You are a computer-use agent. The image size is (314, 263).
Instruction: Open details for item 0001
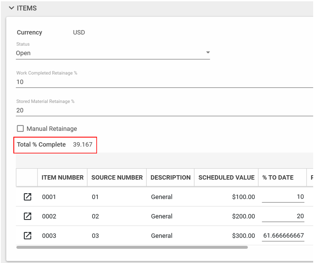click(x=27, y=197)
